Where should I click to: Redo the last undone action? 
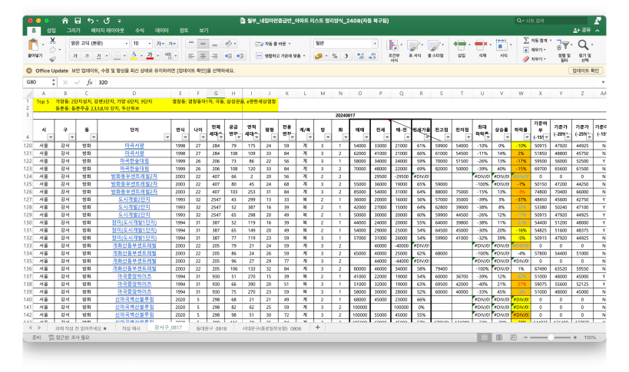107,21
